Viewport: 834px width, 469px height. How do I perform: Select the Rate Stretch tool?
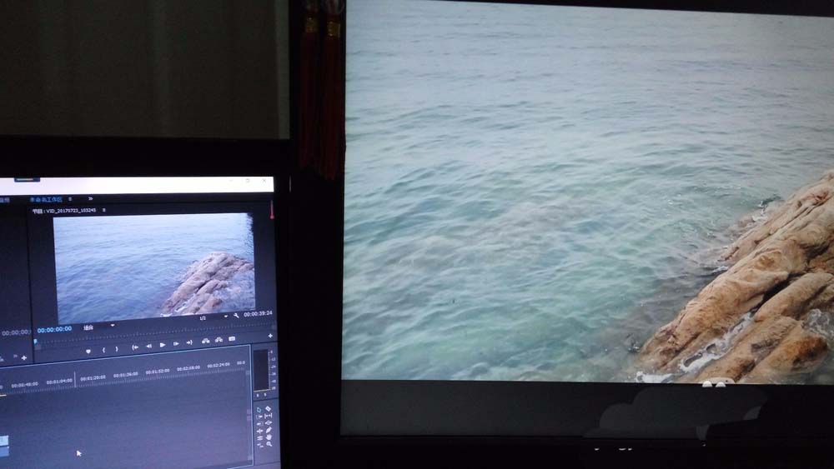point(259,445)
